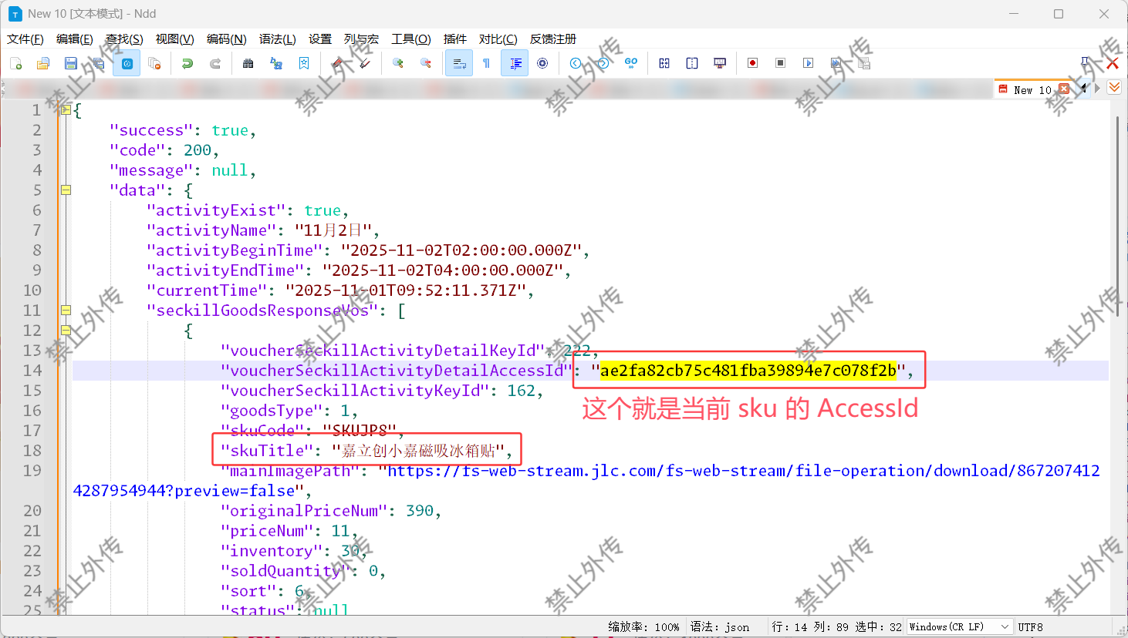This screenshot has width=1128, height=638.
Task: Collapse the root object fold on line 1
Action: [x=66, y=110]
